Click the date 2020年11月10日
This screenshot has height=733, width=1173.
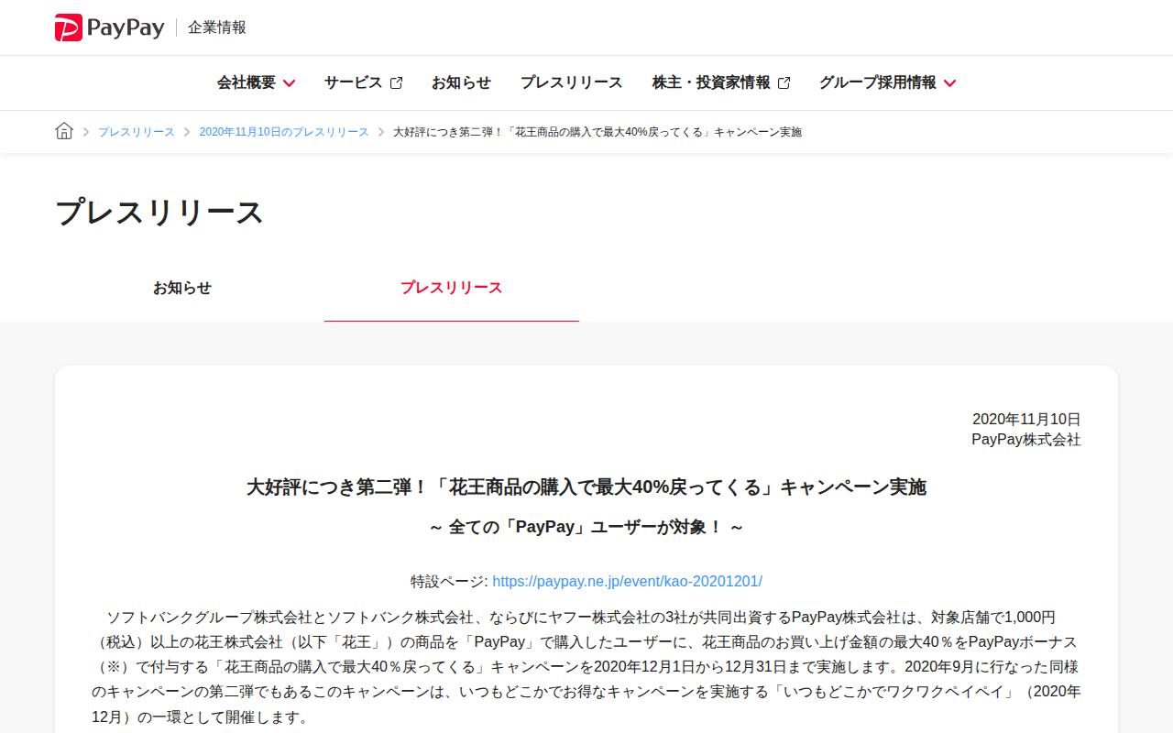[x=1026, y=419]
